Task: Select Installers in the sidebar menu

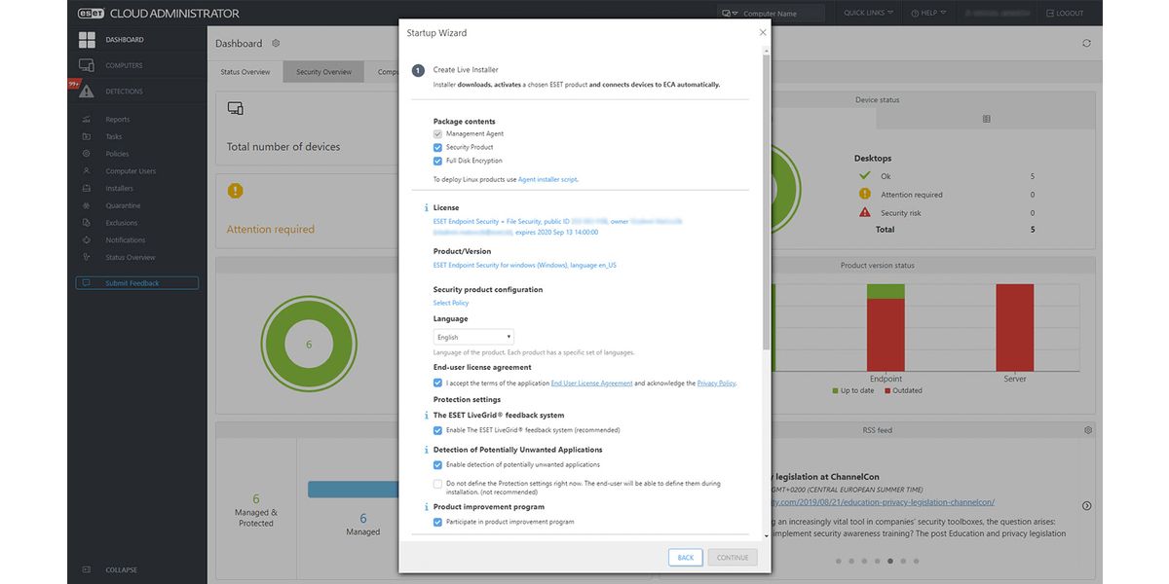Action: tap(120, 189)
